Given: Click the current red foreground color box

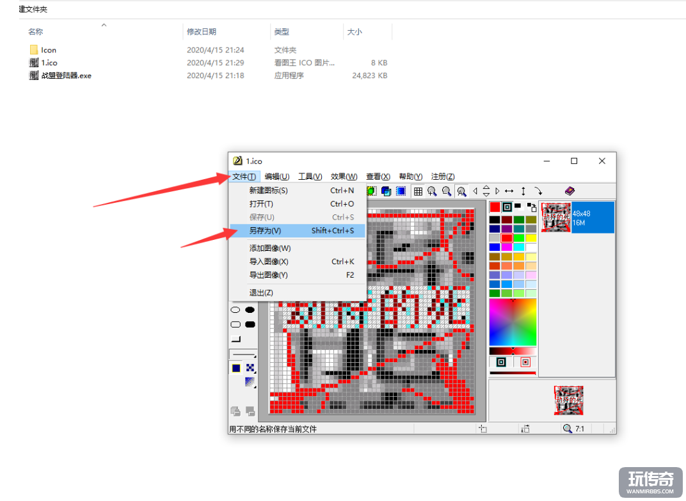Looking at the screenshot, I should tap(495, 207).
